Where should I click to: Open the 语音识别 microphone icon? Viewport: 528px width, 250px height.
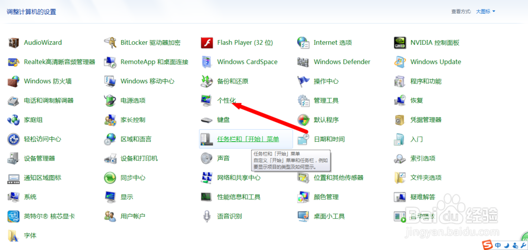click(207, 216)
